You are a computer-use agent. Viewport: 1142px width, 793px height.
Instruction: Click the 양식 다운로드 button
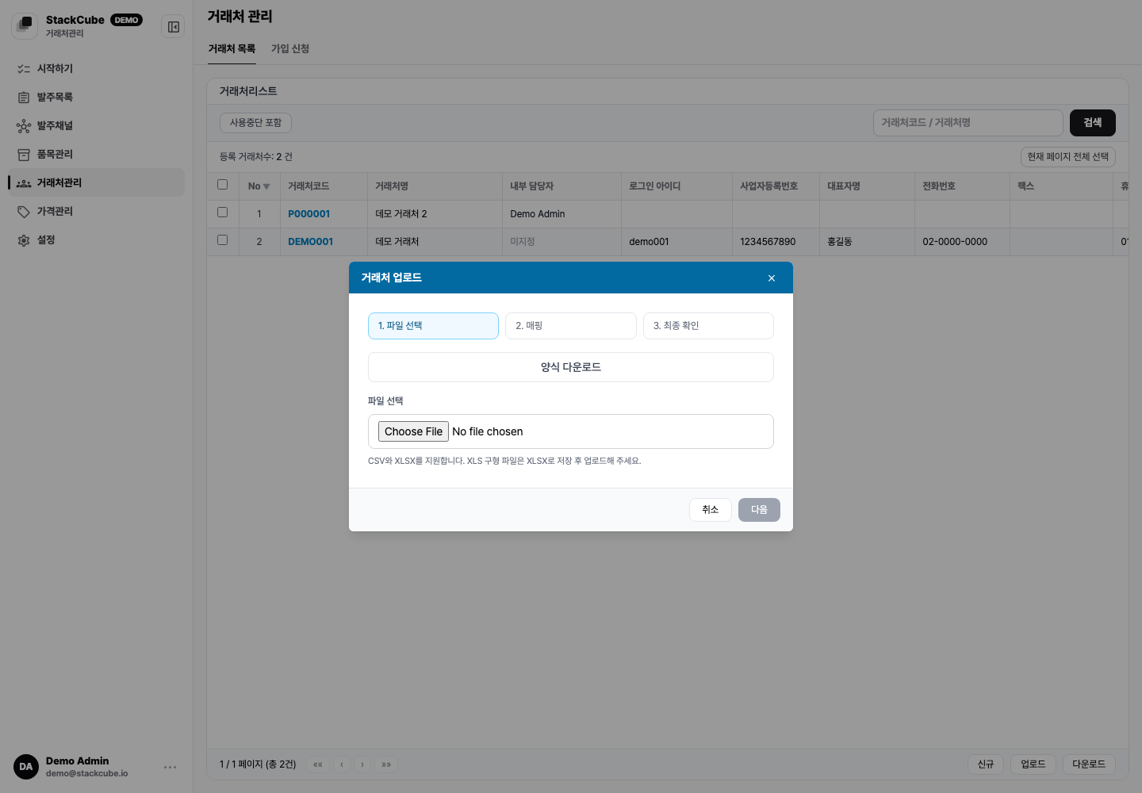(571, 367)
